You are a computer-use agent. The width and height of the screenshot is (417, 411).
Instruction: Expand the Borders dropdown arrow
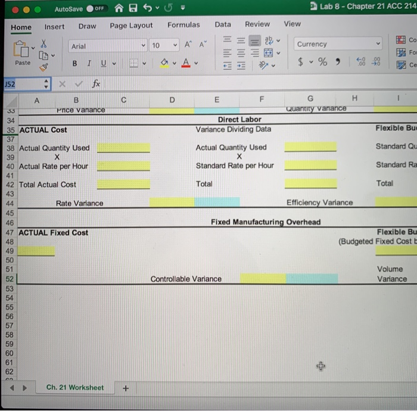(x=144, y=63)
